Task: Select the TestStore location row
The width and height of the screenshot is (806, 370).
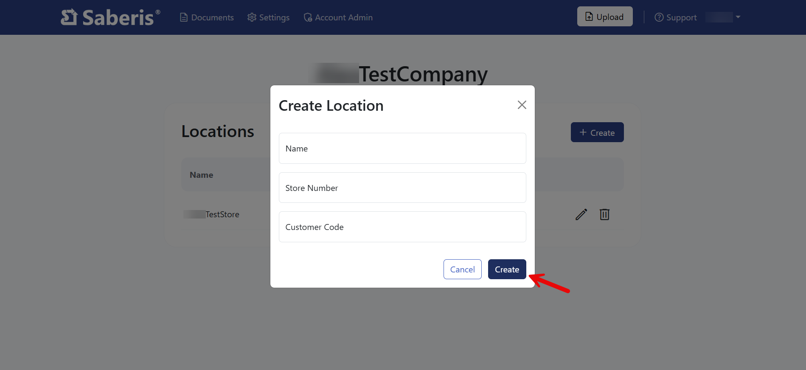Action: pyautogui.click(x=222, y=215)
